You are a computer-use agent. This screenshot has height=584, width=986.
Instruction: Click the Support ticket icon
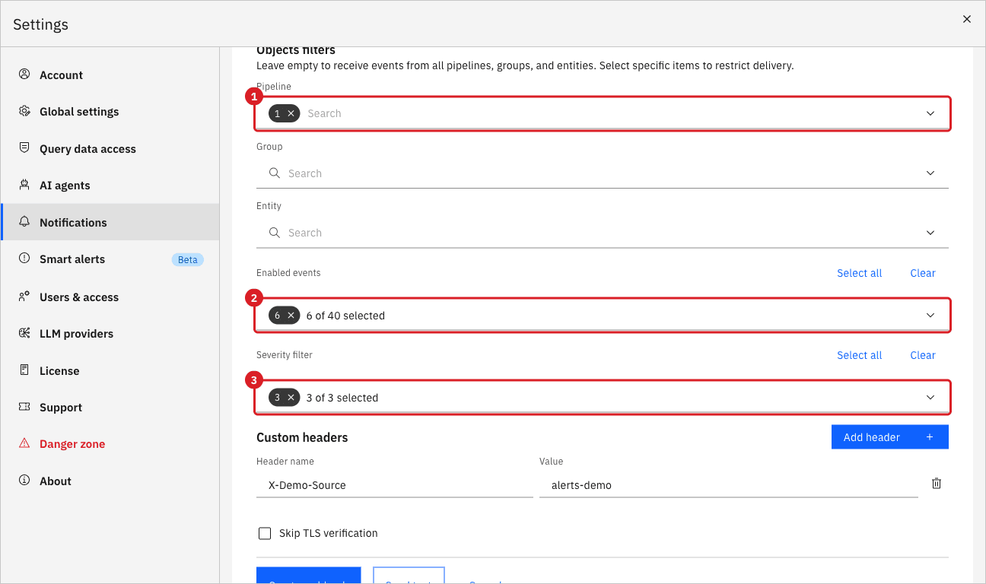pos(24,407)
